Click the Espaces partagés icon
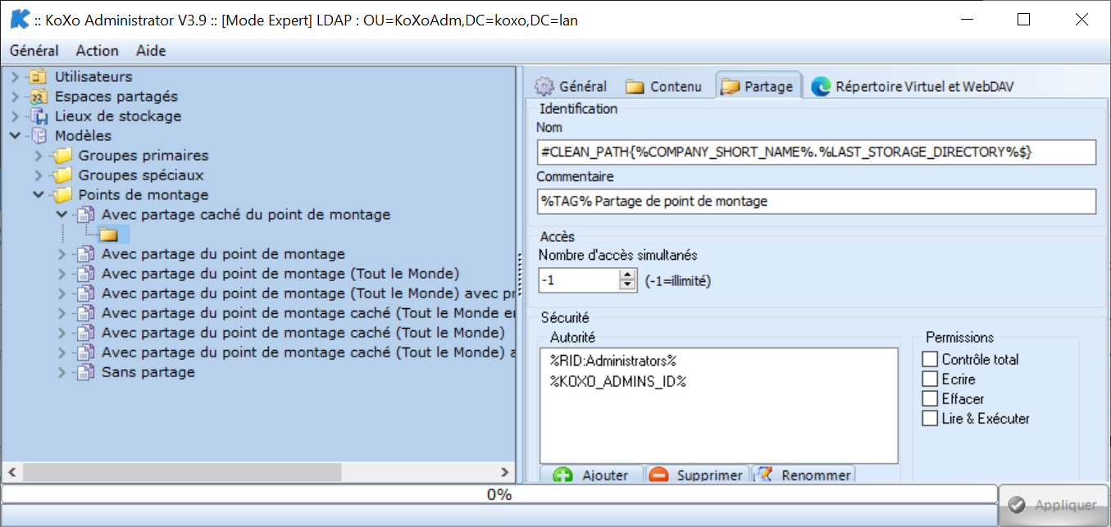Screen dimensions: 1111x527 tap(39, 97)
